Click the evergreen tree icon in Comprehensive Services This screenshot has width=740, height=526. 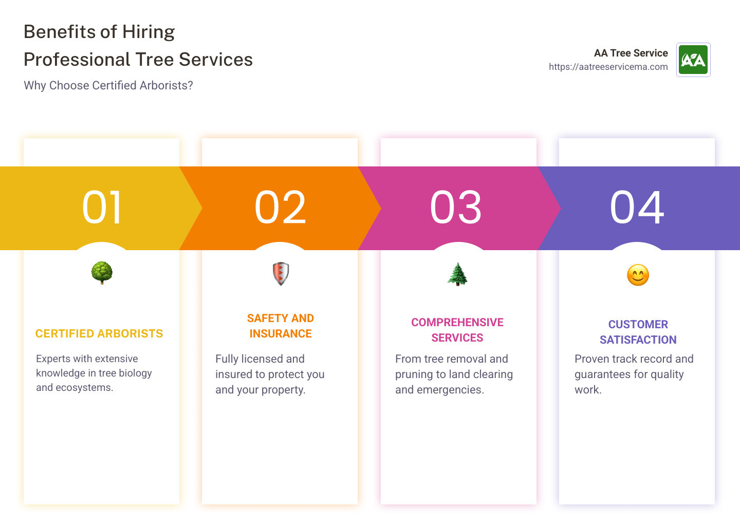tap(457, 274)
